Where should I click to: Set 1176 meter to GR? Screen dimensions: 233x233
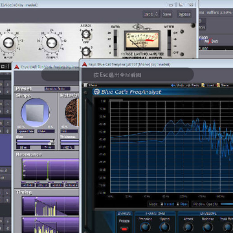click(170, 33)
